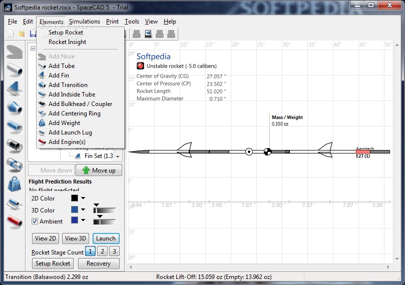Image resolution: width=405 pixels, height=285 pixels.
Task: Collapse the rocket tree root node
Action: (x=33, y=48)
